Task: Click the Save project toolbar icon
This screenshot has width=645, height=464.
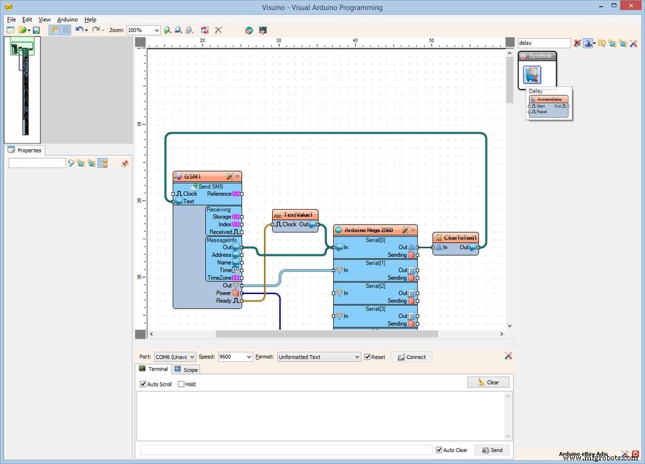Action: (37, 30)
